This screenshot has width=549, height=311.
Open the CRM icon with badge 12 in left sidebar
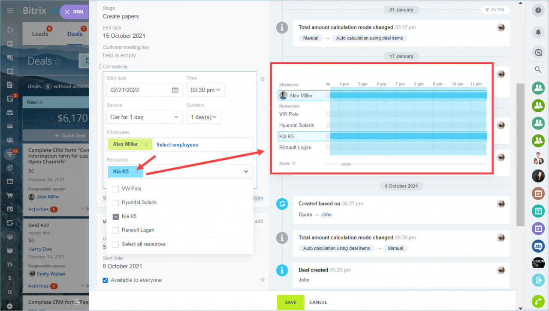pos(10,154)
